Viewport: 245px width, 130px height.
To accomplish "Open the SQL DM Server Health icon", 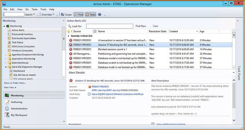I will (x=11, y=75).
